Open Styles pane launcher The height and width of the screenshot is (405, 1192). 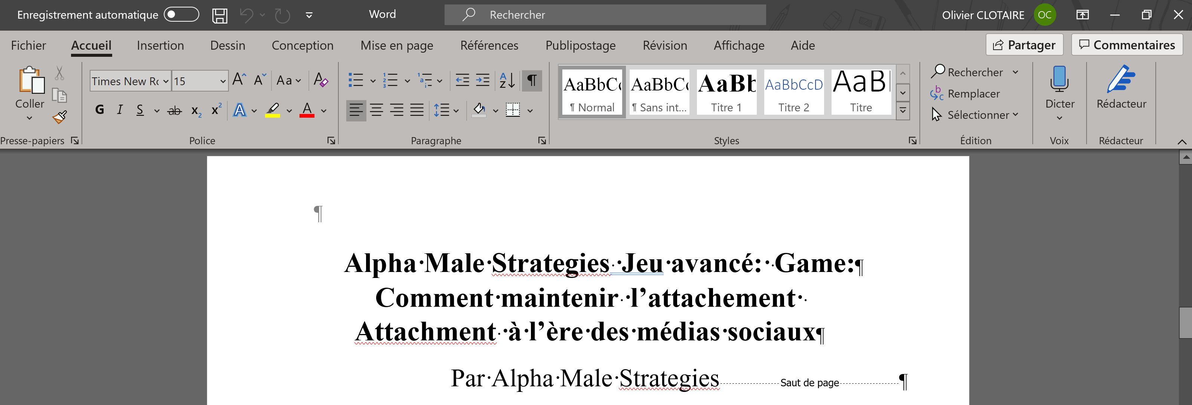pyautogui.click(x=912, y=140)
